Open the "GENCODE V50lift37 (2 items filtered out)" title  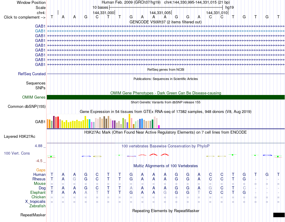(x=166, y=22)
